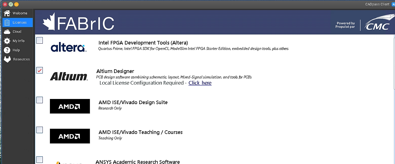The height and width of the screenshot is (164, 395).
Task: Enable the Intel FPGA Development Tools checkbox
Action: 40,41
